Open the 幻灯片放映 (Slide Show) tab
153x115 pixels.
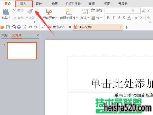(73, 4)
